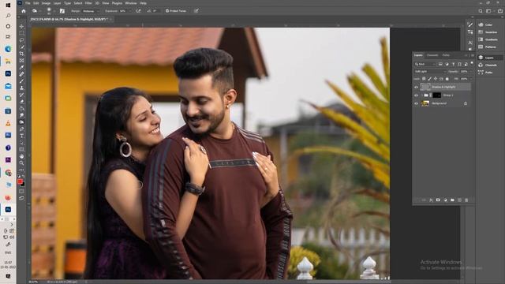Select the Clone Stamp tool

[22, 88]
